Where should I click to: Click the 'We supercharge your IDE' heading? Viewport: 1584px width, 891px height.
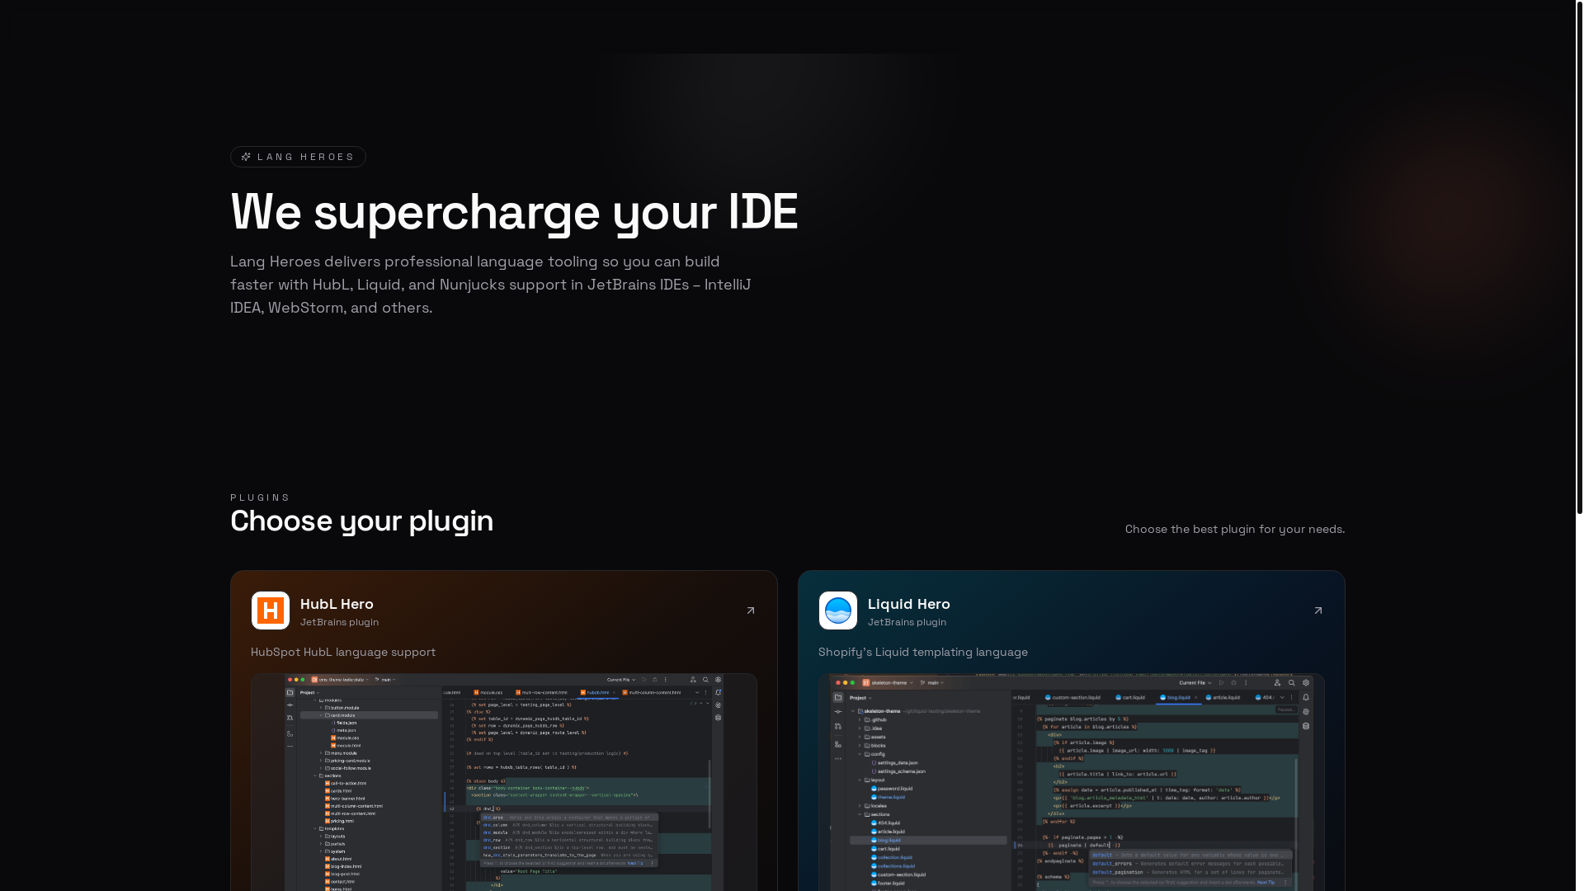click(514, 212)
